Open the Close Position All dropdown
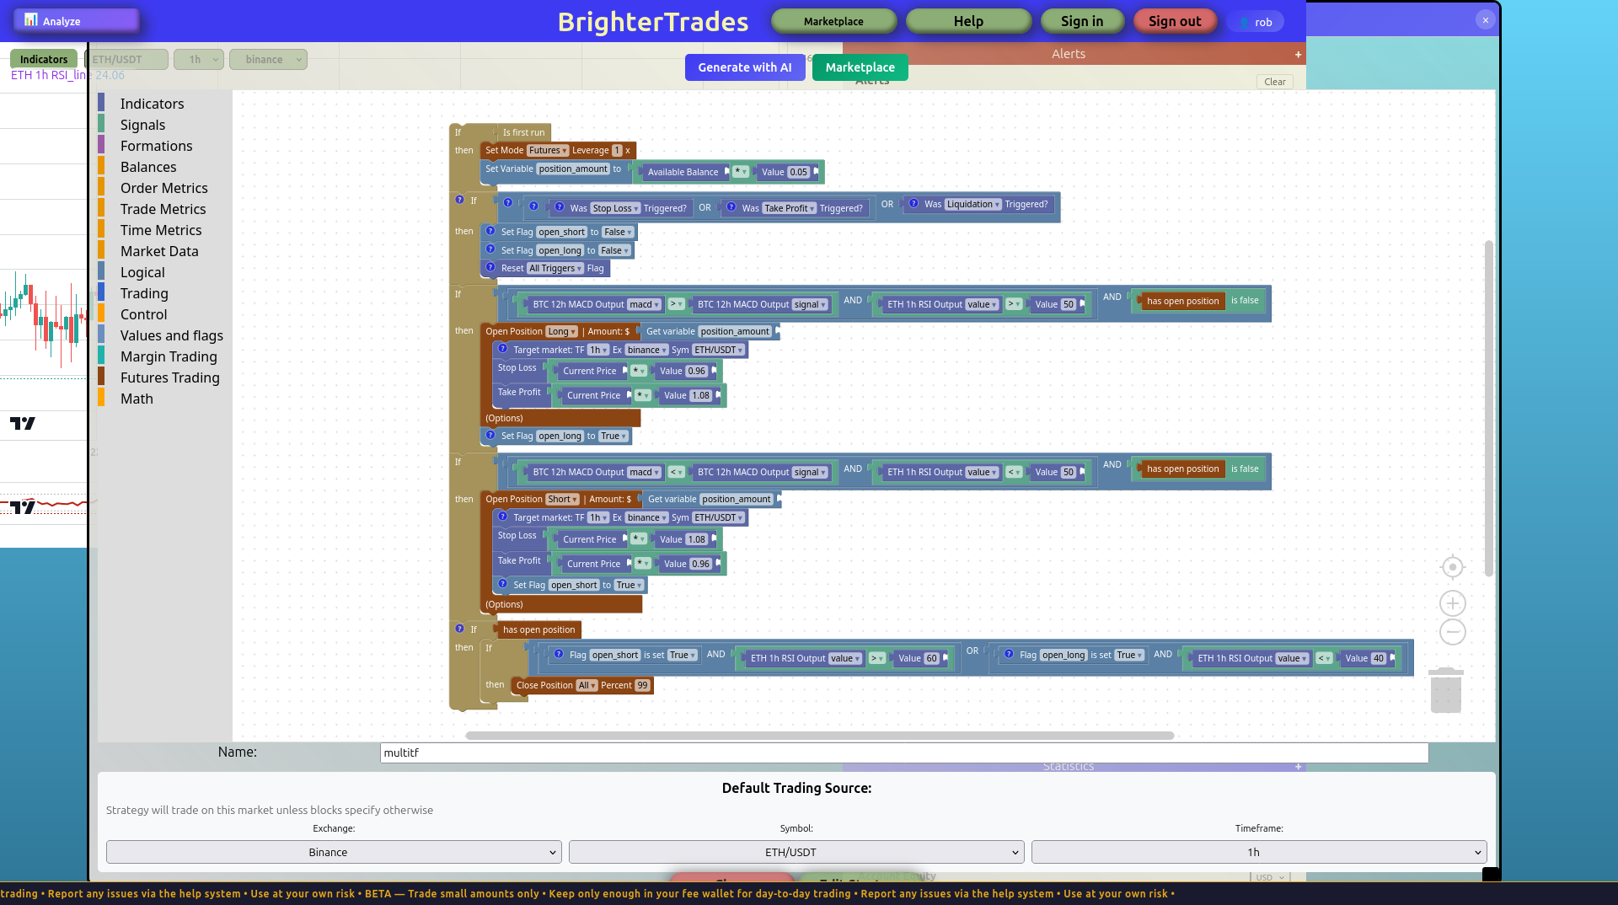Image resolution: width=1618 pixels, height=905 pixels. 587,686
